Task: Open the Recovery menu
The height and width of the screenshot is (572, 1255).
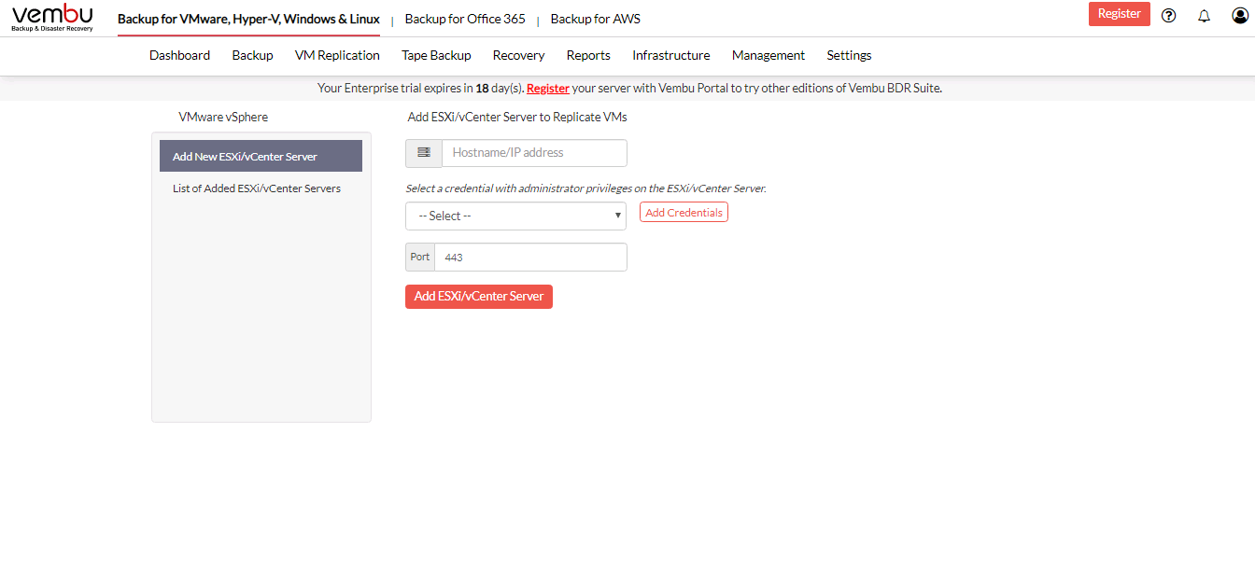Action: (518, 55)
